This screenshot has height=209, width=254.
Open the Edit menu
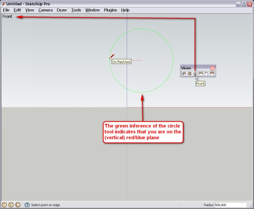click(17, 10)
